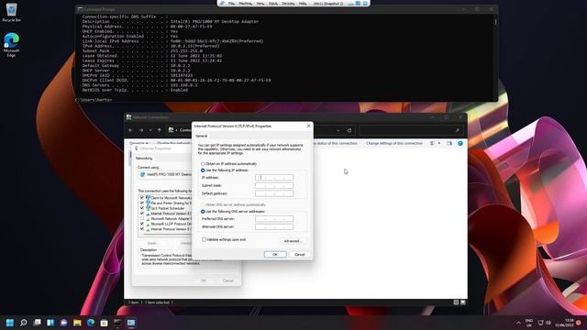Tick 'Validate settings upon exit' checkbox

204,239
